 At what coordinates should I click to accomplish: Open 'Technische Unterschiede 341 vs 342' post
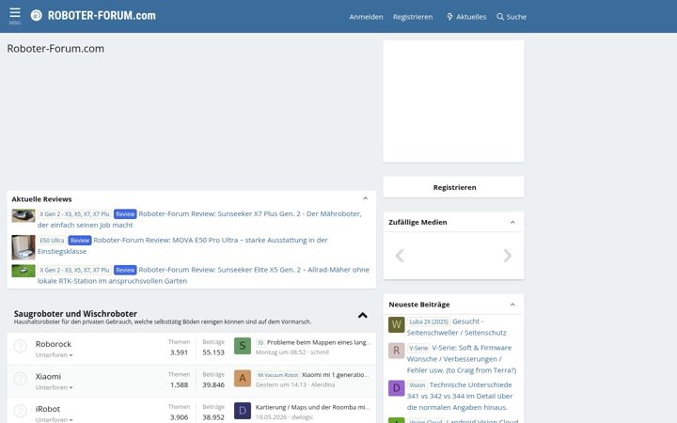[x=460, y=396]
